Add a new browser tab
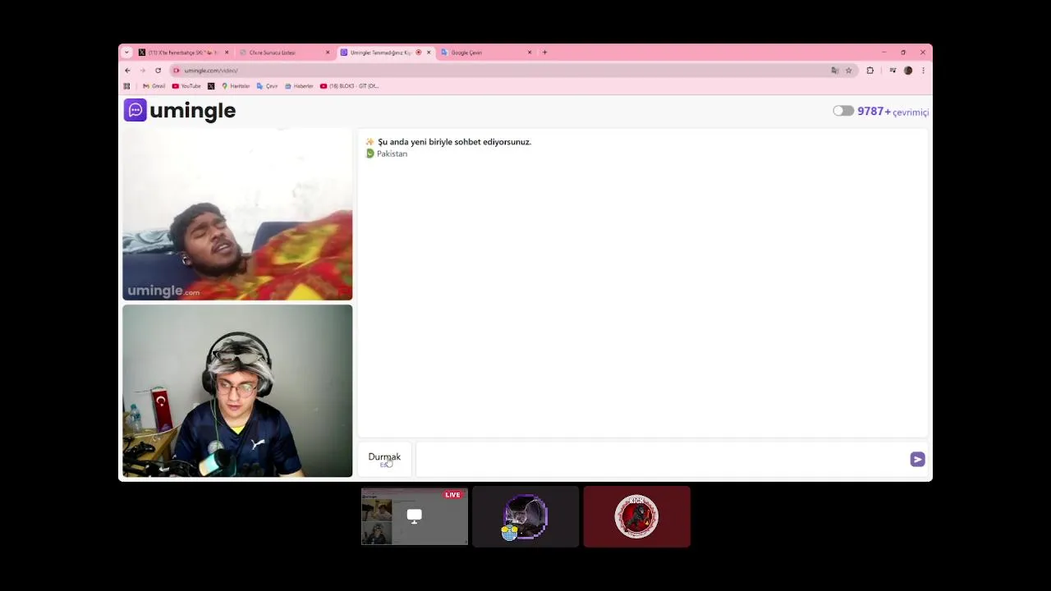Image resolution: width=1051 pixels, height=591 pixels. coord(544,53)
